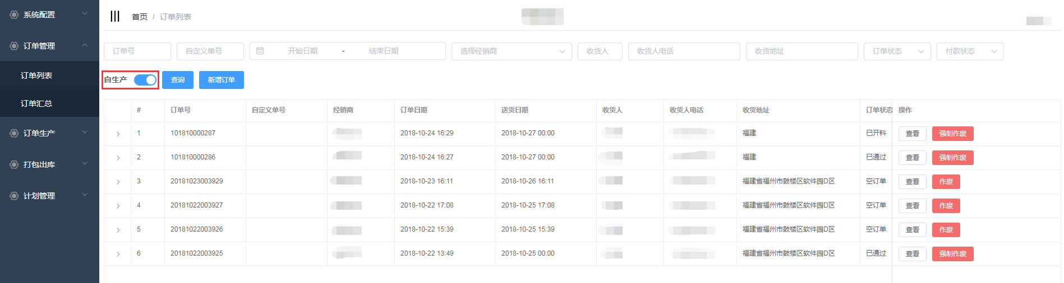
Task: Expand row for order 101810000287
Action: [118, 134]
